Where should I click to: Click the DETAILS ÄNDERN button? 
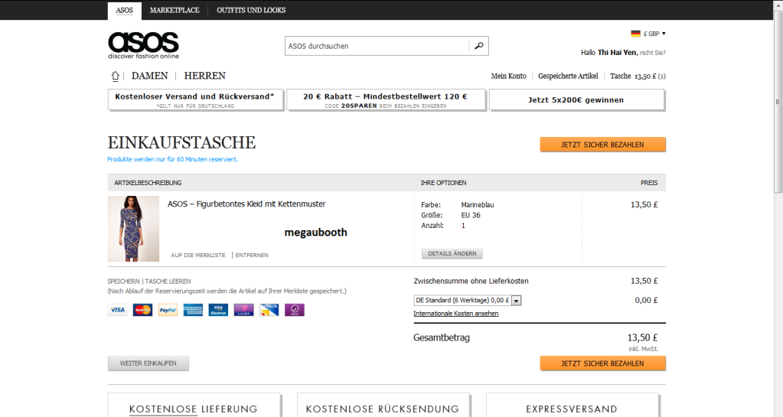[452, 253]
